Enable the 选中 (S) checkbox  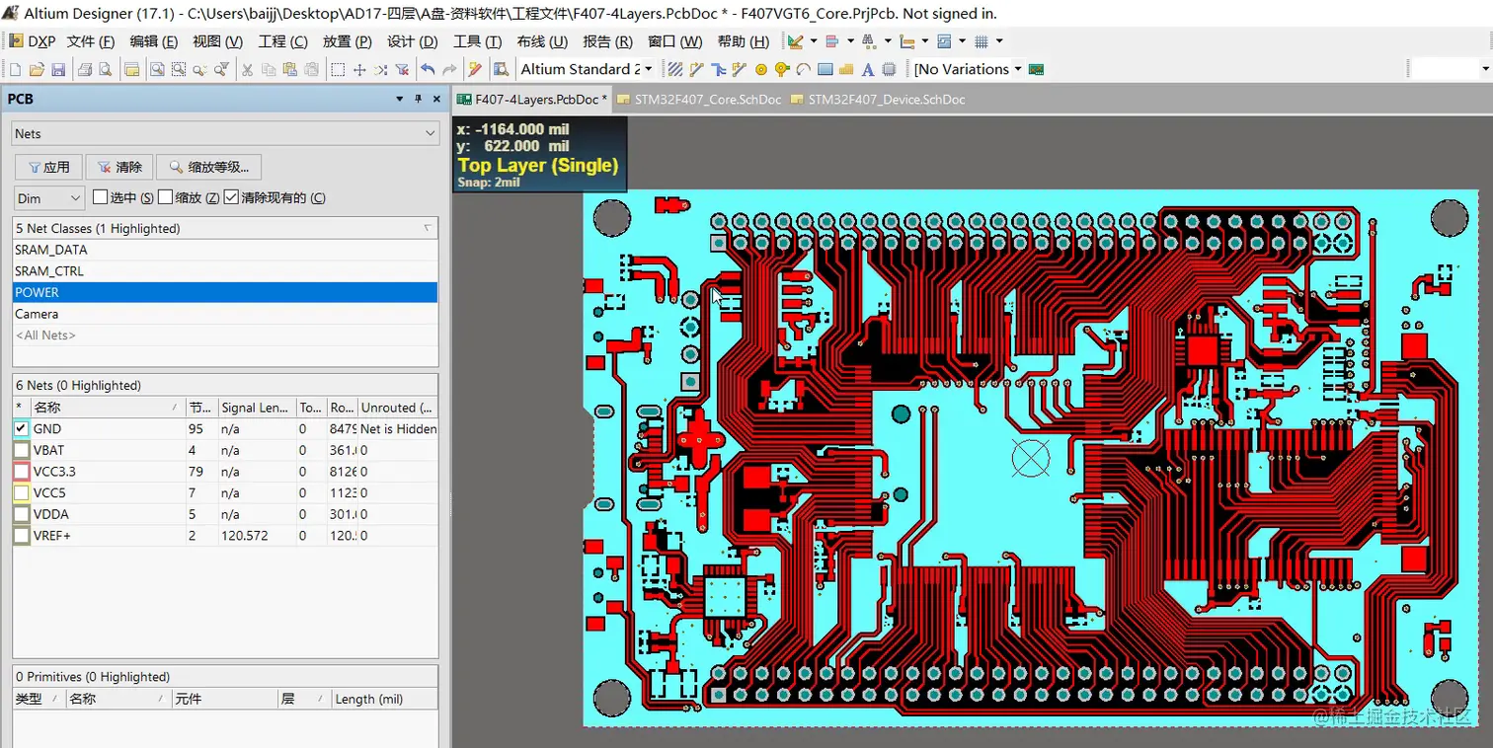tap(100, 197)
